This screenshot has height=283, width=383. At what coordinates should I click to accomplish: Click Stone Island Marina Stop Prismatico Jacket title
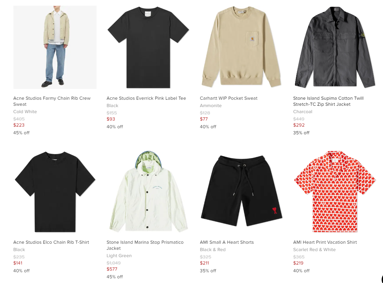[145, 245]
